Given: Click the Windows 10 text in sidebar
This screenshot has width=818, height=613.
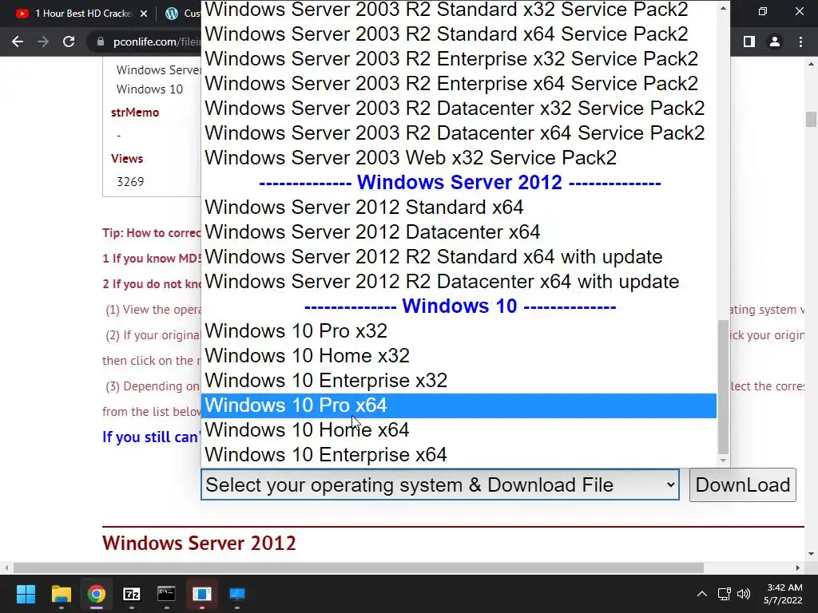Looking at the screenshot, I should pyautogui.click(x=149, y=89).
